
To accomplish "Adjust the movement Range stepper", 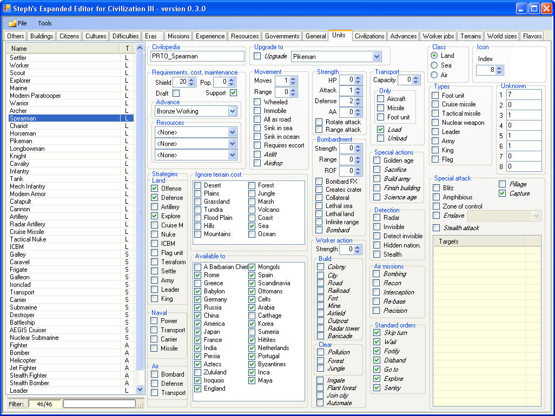I will point(293,92).
